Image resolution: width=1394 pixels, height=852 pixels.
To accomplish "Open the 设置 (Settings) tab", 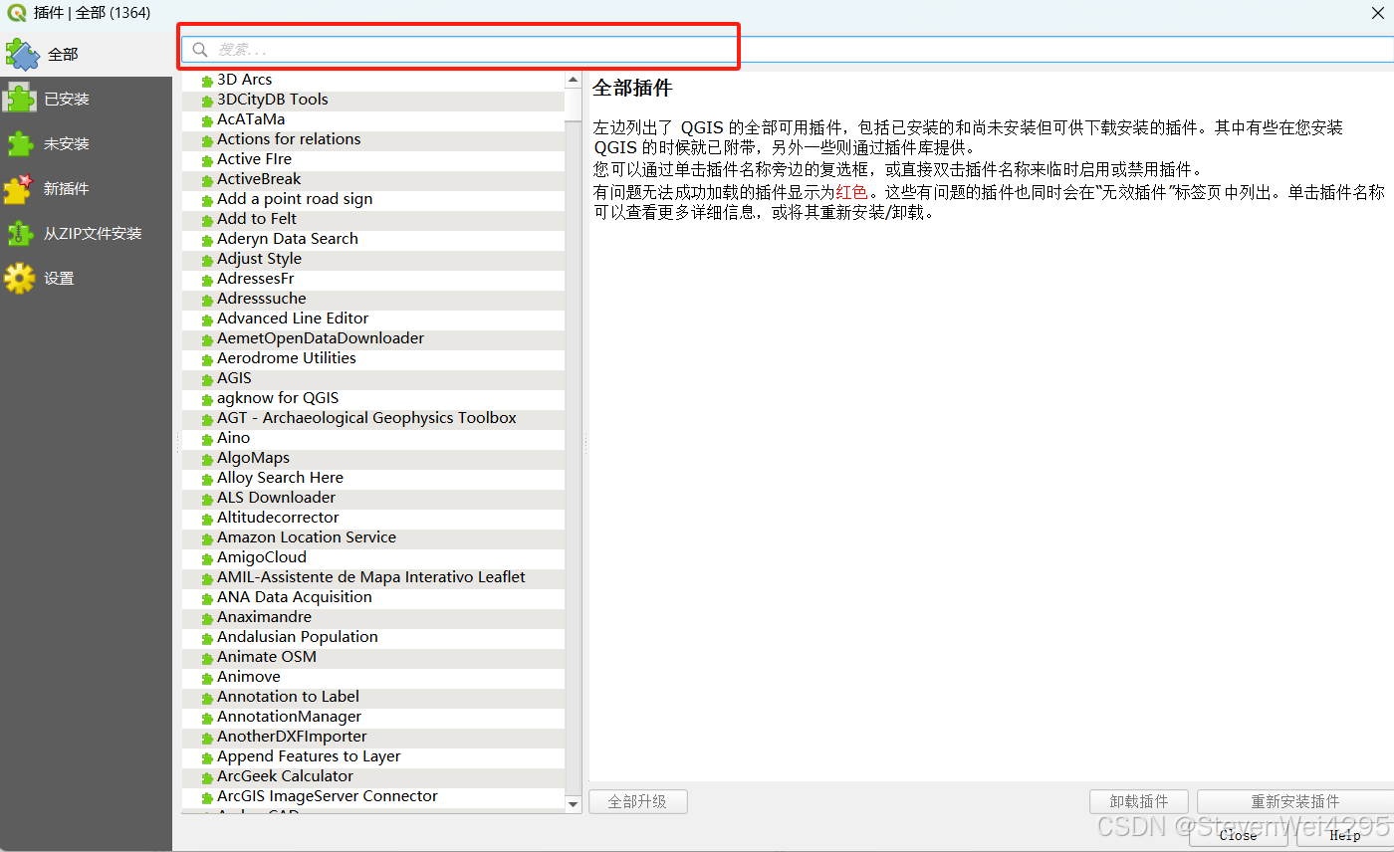I will [x=86, y=279].
